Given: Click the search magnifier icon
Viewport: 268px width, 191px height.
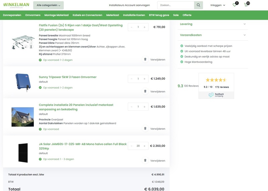Looking at the screenshot, I should coord(198,5).
